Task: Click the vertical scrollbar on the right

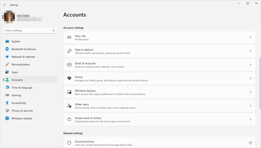Action: [x=260, y=83]
